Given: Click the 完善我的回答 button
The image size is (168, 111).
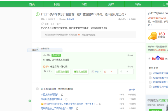Looking at the screenshot, I should [x=62, y=72].
